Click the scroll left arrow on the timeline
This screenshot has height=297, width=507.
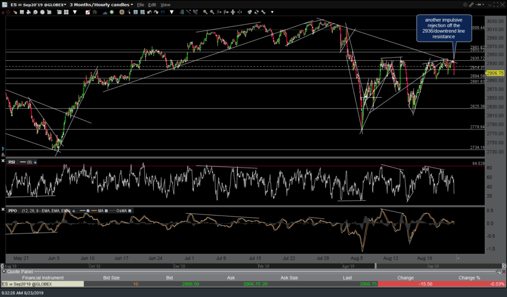(x=2, y=266)
